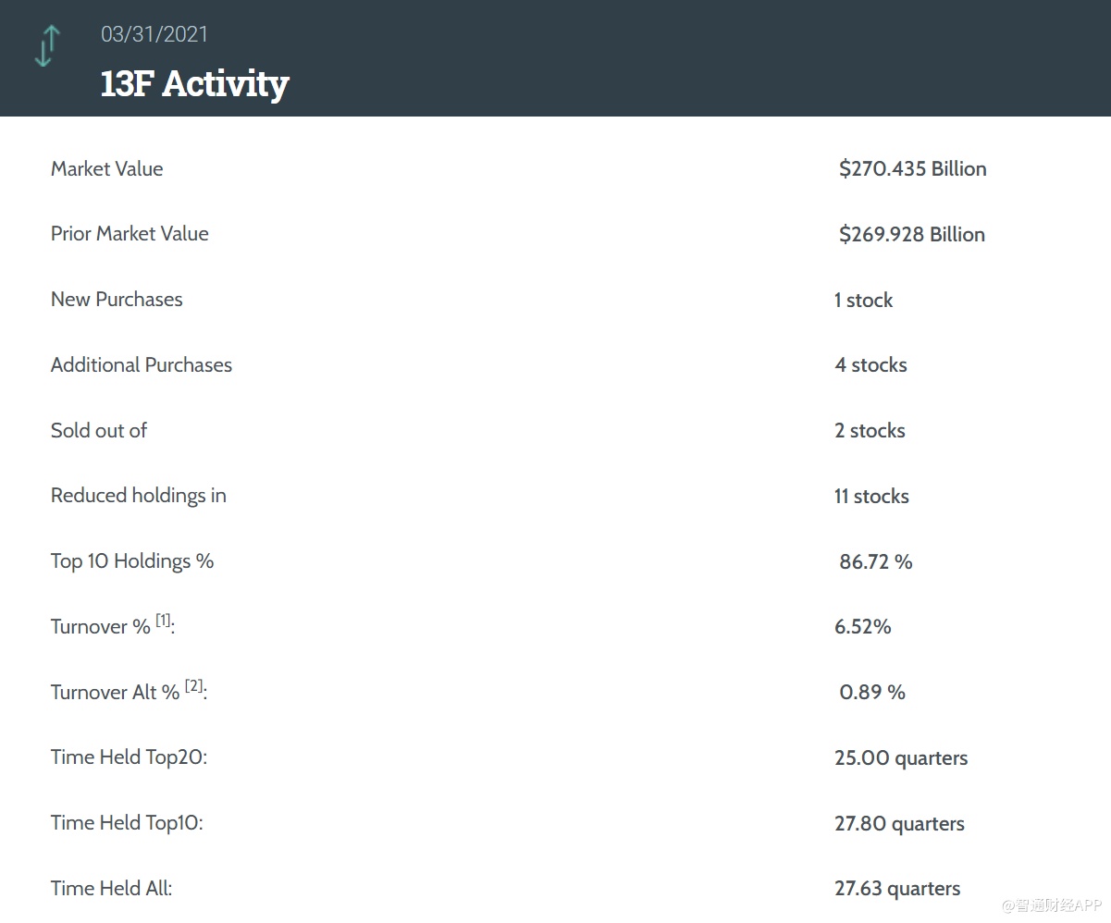Open the Turnover Alt % footnote [2]

coord(193,686)
